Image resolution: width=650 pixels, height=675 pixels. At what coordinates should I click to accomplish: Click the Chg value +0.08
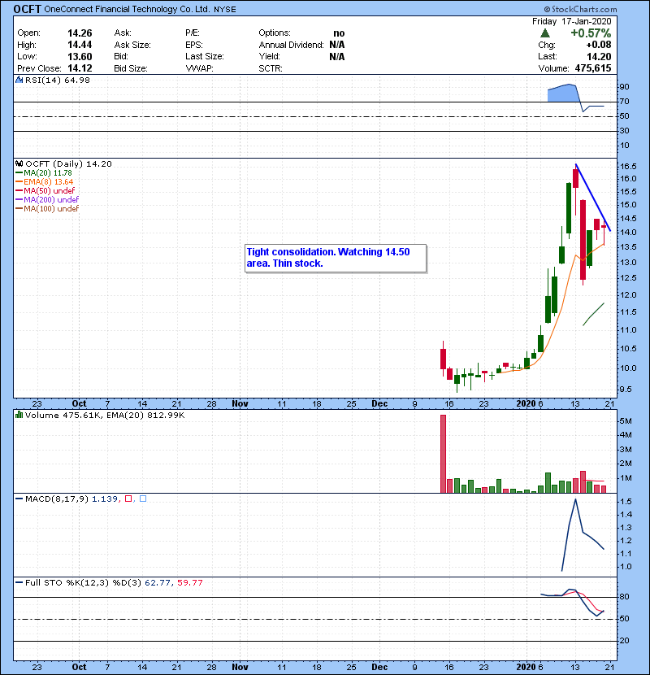pos(598,45)
